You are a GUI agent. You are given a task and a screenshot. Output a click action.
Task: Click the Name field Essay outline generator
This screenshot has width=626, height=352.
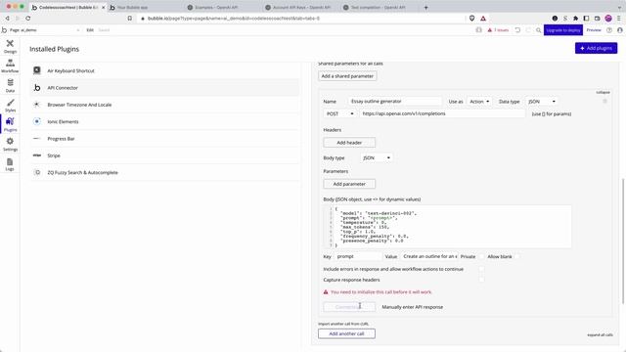click(x=395, y=102)
